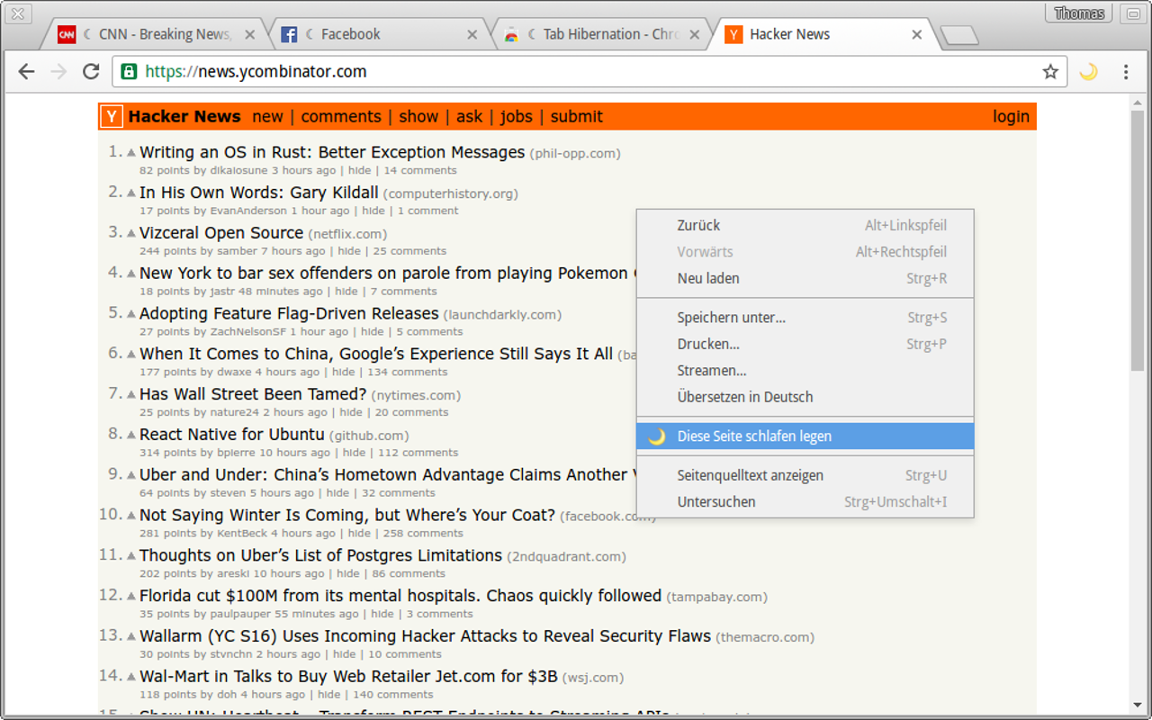Open 'Writing an OS in Rust' story title
Viewport: 1152px width, 720px height.
pyautogui.click(x=332, y=152)
